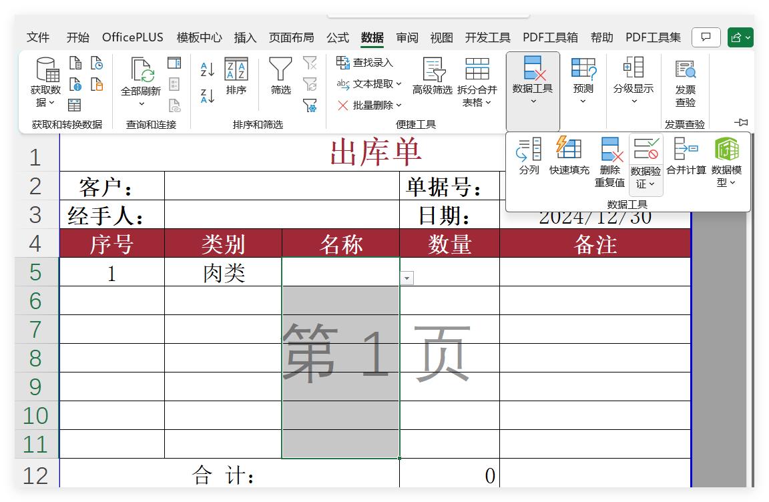Screen dimensions: 769x502
Task: Open Split/Merge Tables (拆分合并表格) dropdown
Action: 477,82
